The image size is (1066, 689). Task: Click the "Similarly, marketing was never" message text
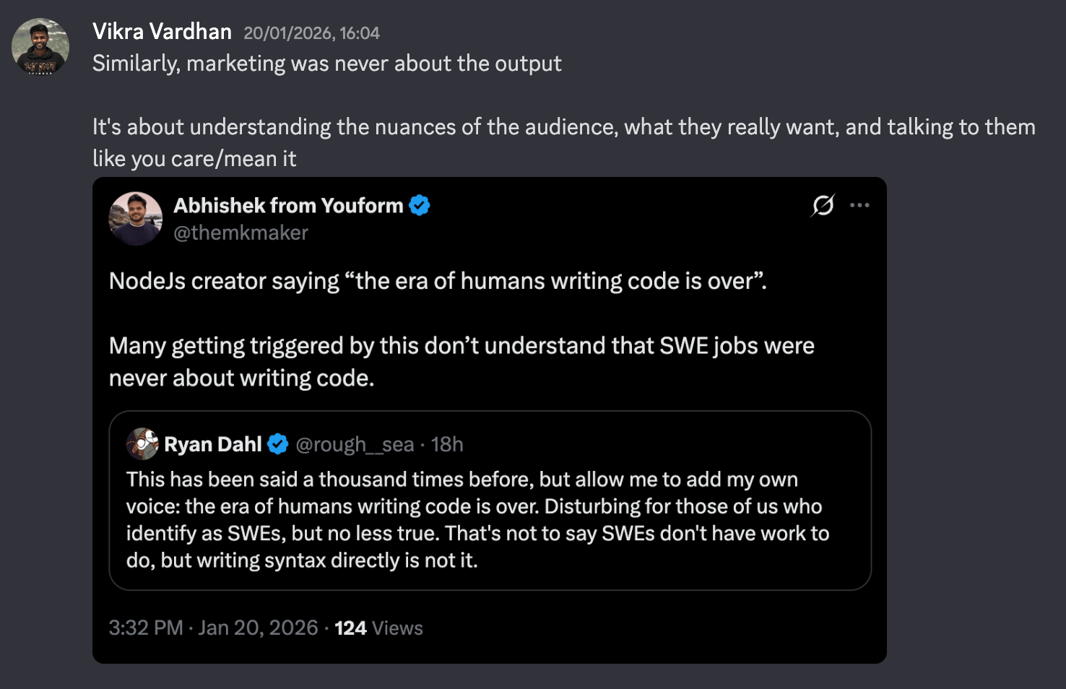coord(326,64)
